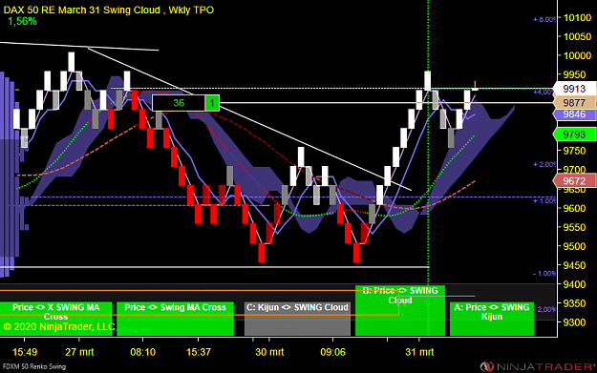Click the 'Price <> X SWING MA Cross' signal box
Image resolution: width=597 pixels, height=373 pixels.
tap(55, 319)
